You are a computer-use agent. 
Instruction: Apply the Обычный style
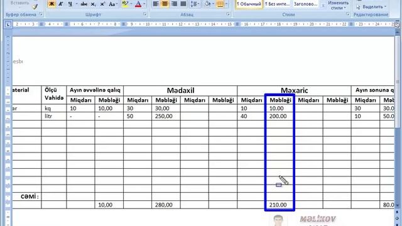click(249, 4)
